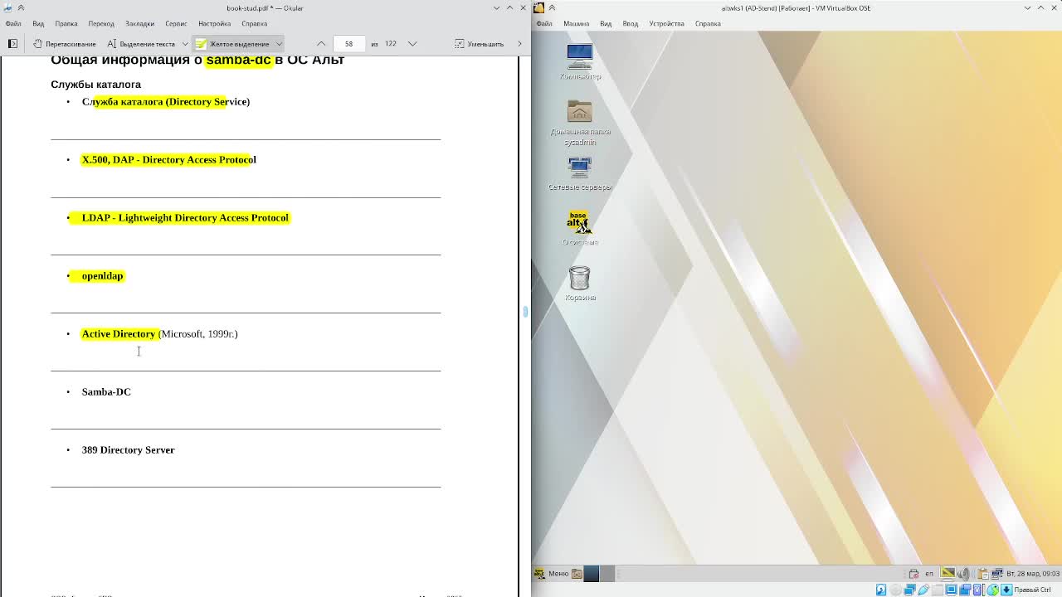Open the Файл menu in Okular

(x=13, y=23)
